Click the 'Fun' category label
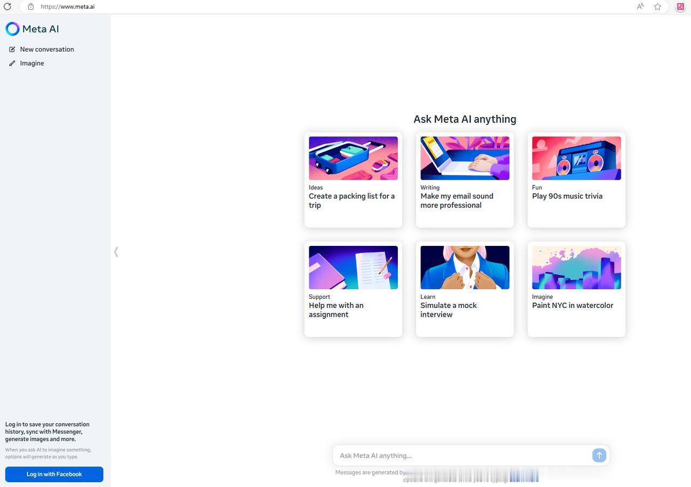 pos(537,188)
